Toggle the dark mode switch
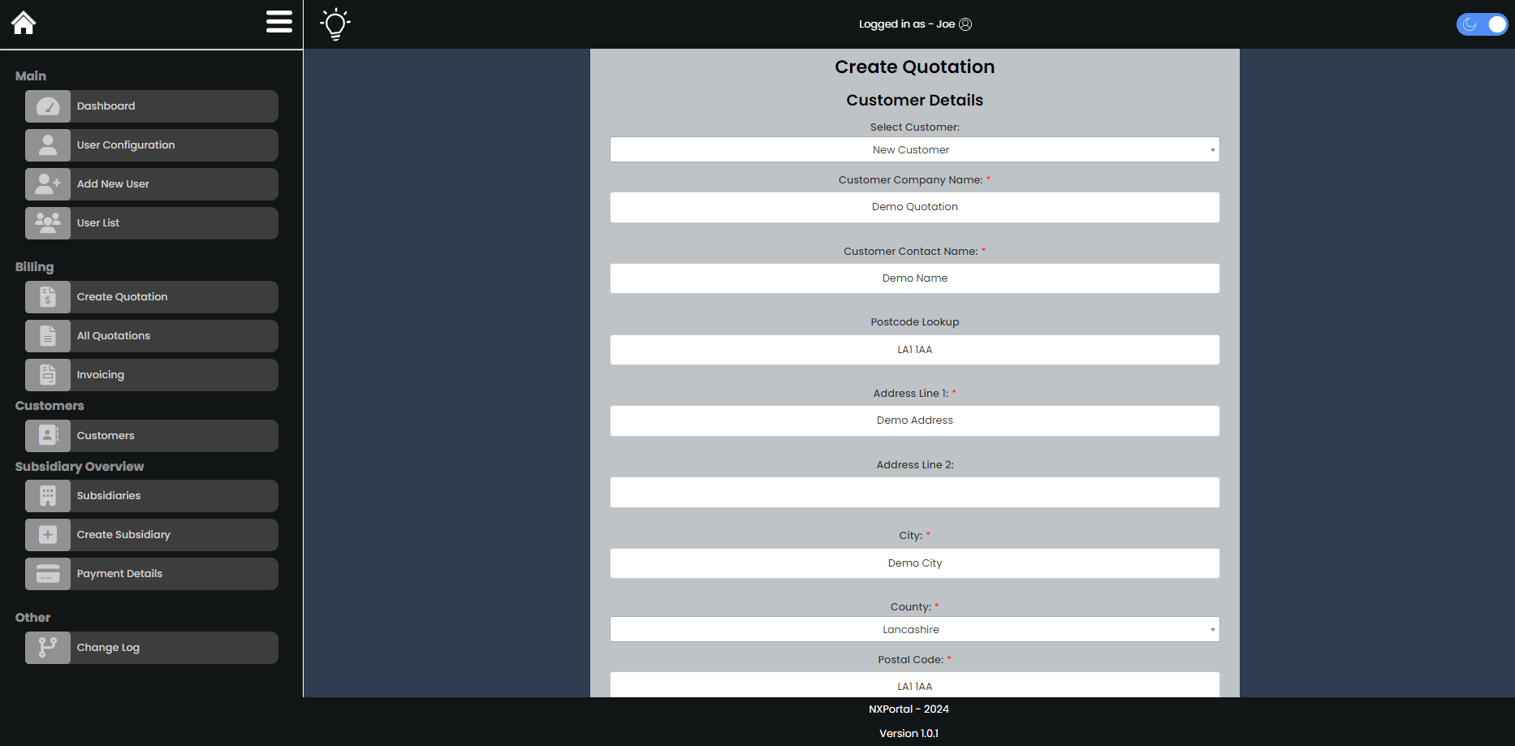 pos(1482,24)
